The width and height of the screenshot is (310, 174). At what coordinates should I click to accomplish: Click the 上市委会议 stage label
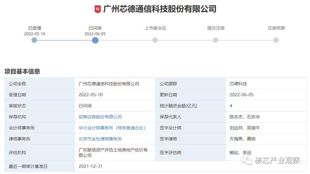(155, 28)
